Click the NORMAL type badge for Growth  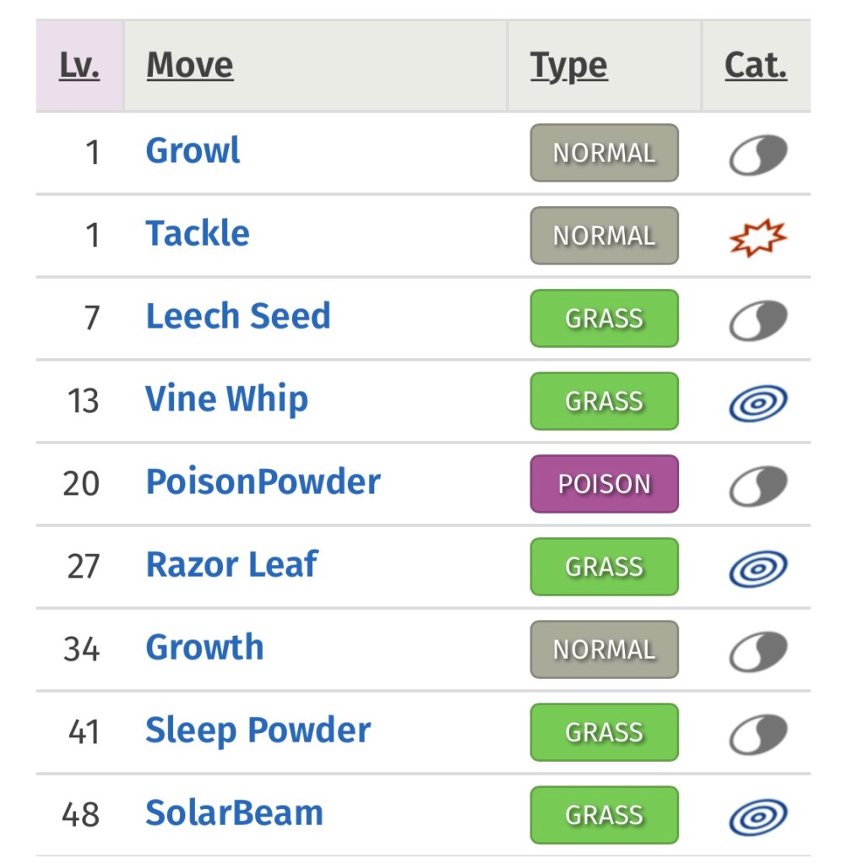(604, 649)
